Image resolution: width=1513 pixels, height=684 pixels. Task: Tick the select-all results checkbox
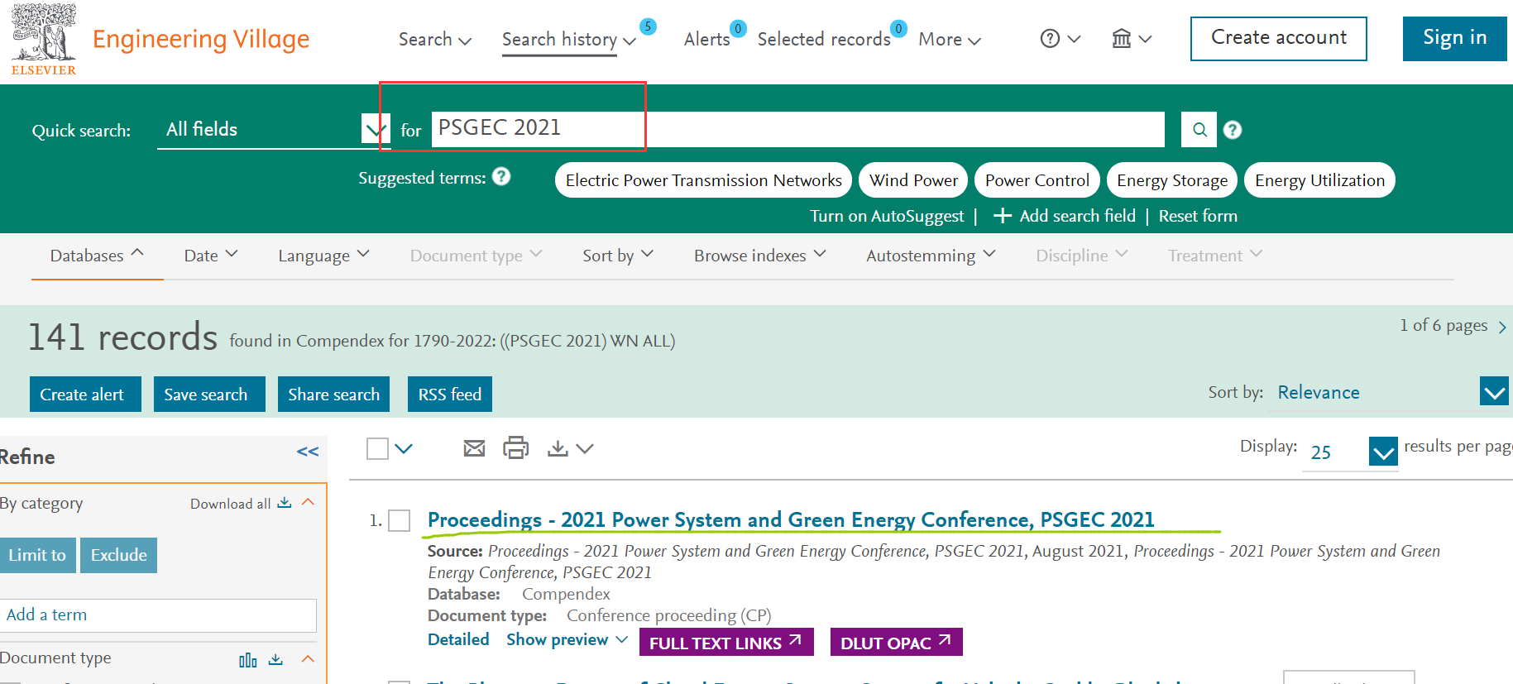tap(377, 449)
